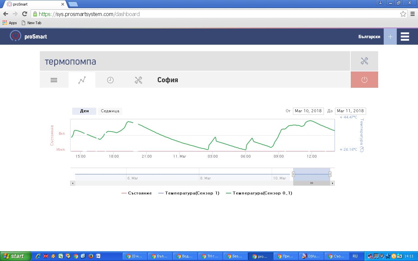Click the plus add device button
Viewport: 418px width, 261px height.
(390, 37)
